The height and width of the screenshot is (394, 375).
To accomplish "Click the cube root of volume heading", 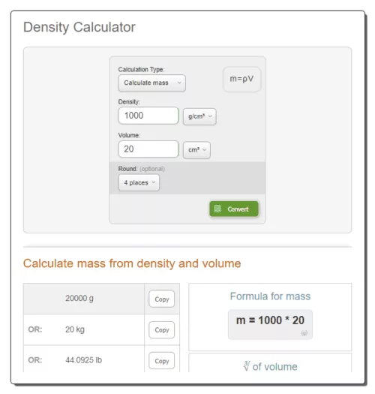I will pyautogui.click(x=270, y=367).
